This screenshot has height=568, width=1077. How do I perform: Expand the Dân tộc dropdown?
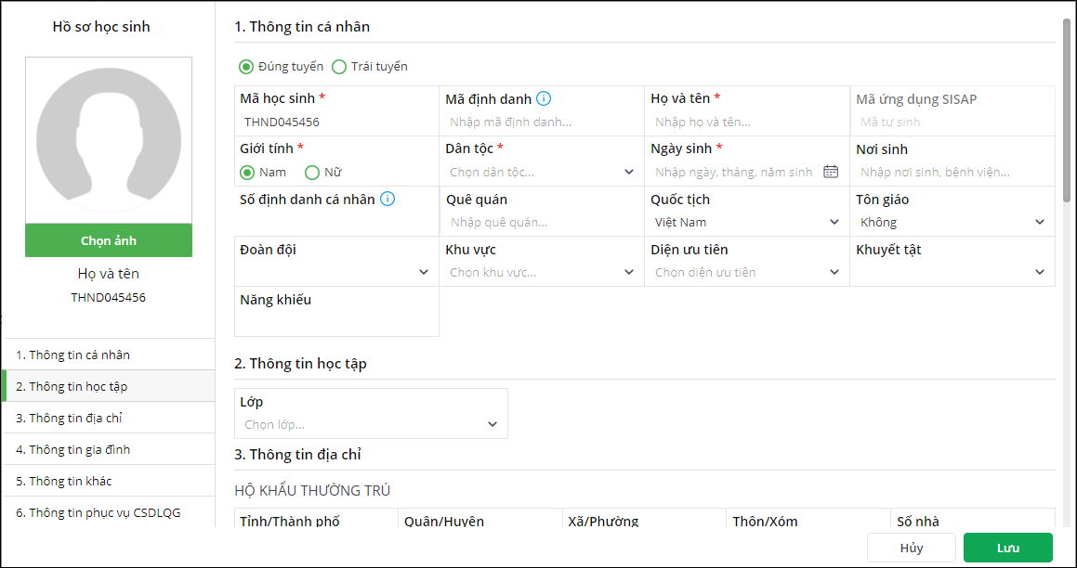pyautogui.click(x=629, y=172)
